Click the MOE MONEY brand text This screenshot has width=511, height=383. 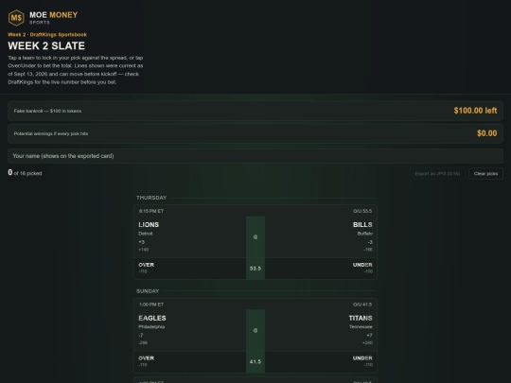point(53,15)
